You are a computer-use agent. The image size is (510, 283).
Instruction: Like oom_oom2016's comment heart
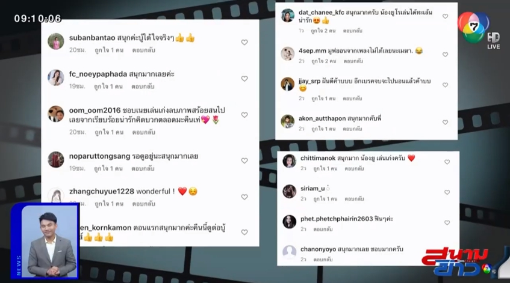pos(244,115)
